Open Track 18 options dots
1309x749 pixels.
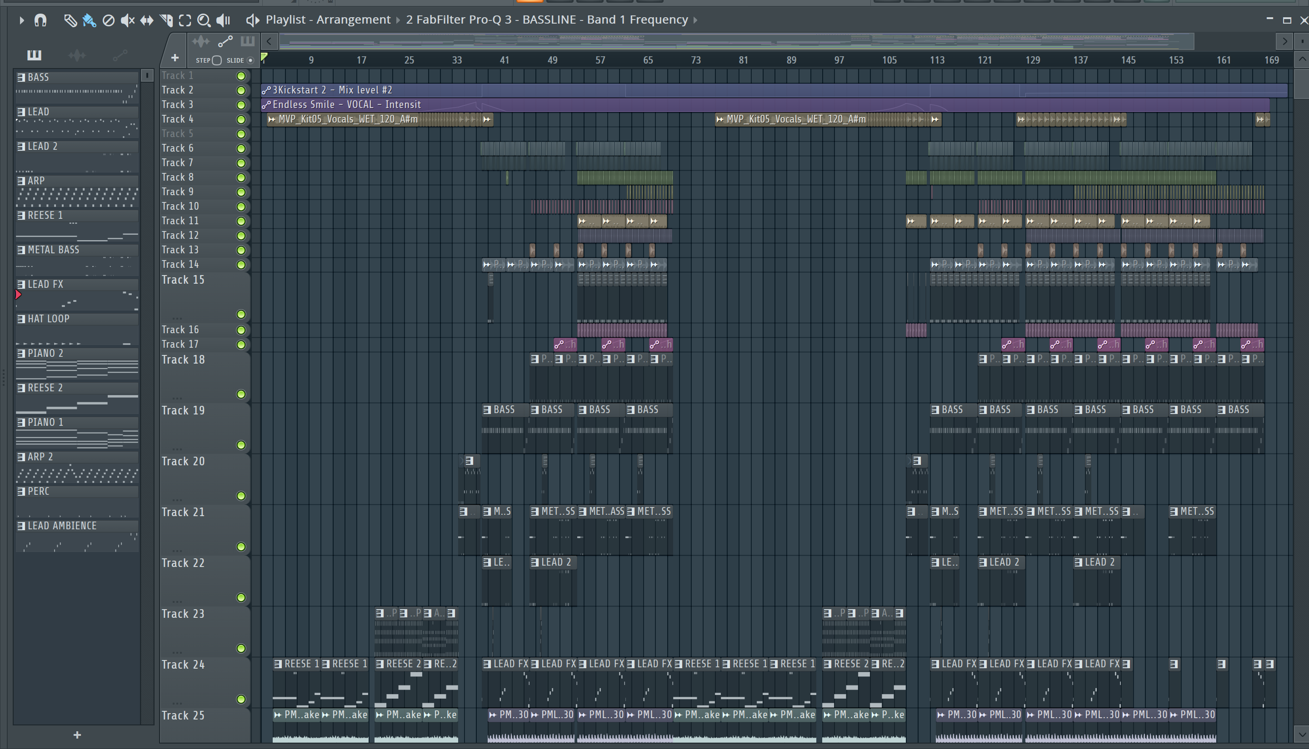coord(177,398)
